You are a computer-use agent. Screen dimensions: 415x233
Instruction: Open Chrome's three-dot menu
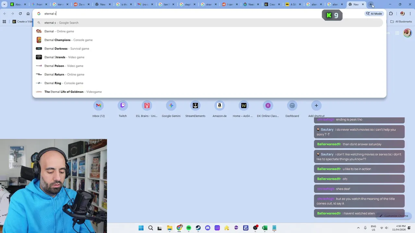410,14
